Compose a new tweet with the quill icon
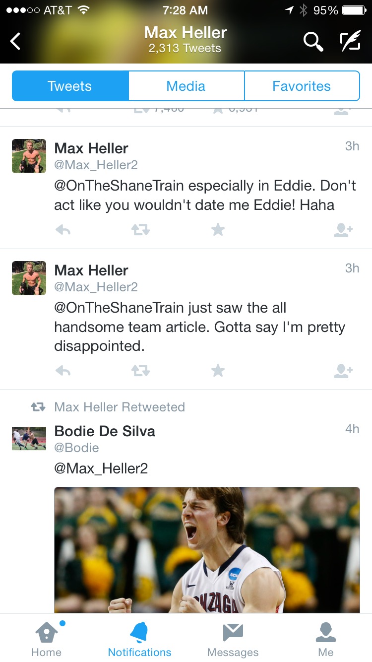372x662 pixels. click(350, 42)
